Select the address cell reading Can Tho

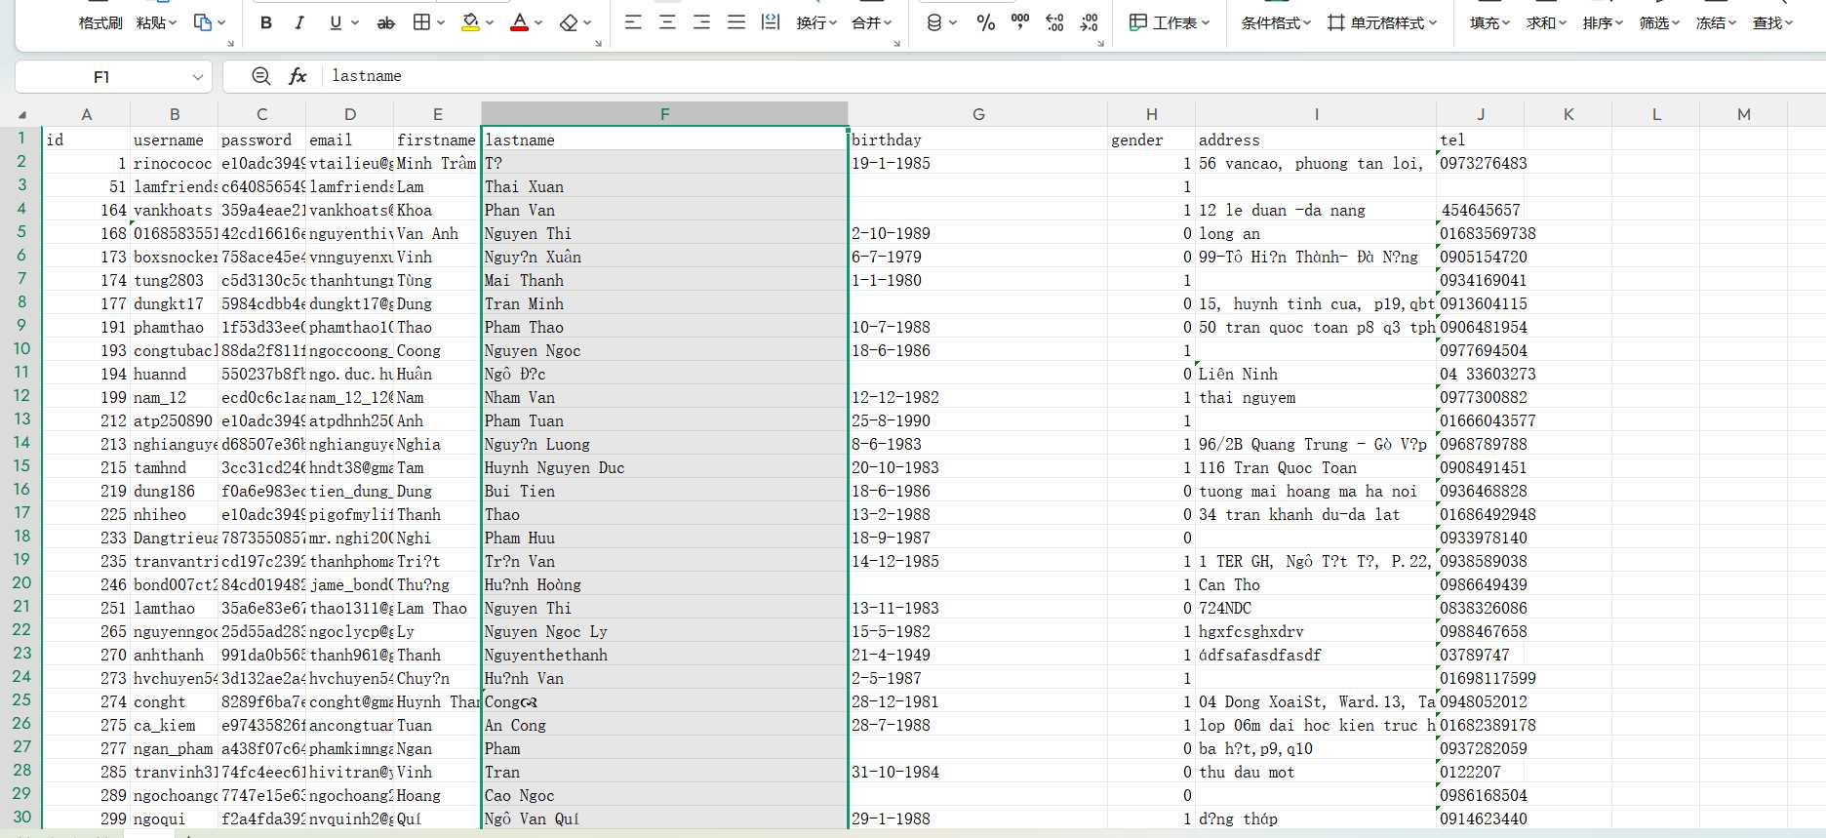pyautogui.click(x=1316, y=584)
